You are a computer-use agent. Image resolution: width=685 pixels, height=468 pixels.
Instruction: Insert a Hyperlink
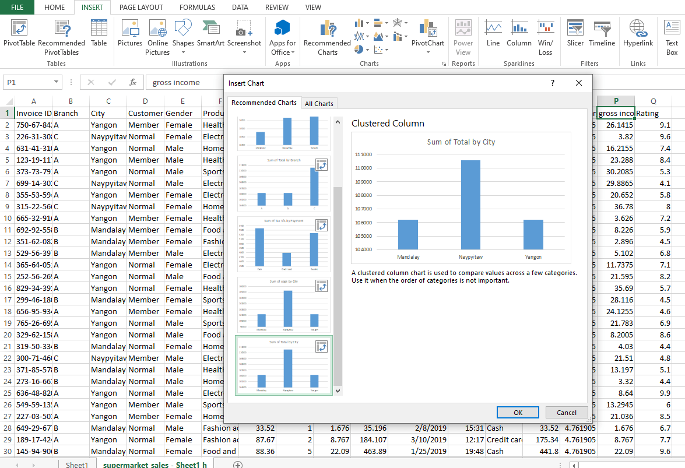[638, 37]
